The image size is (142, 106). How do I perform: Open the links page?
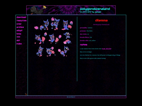[x=19, y=34]
